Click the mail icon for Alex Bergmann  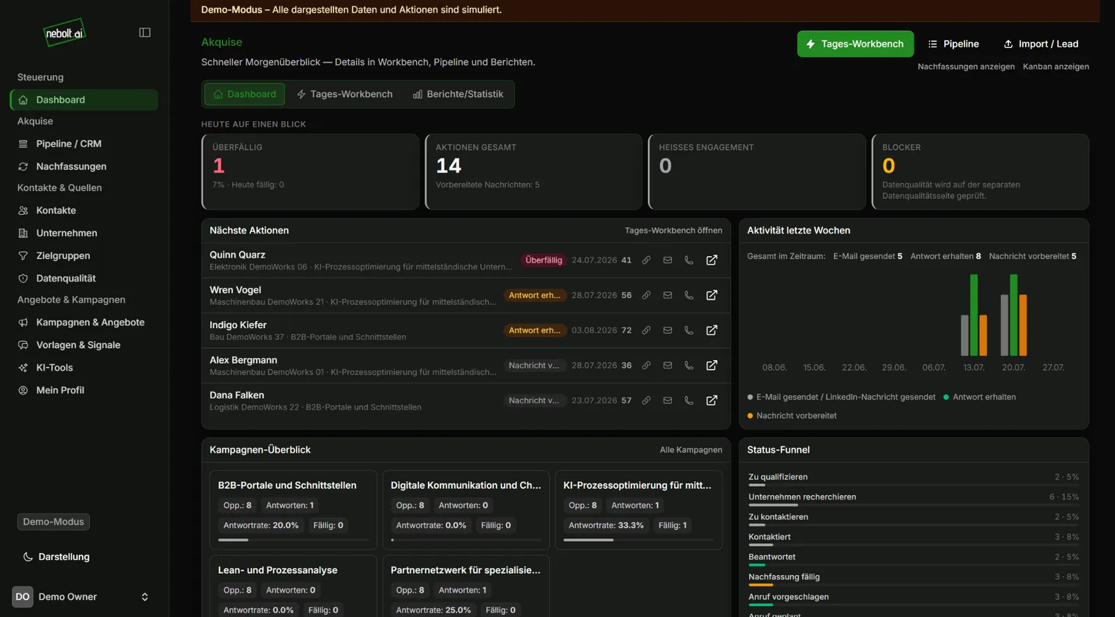pyautogui.click(x=668, y=366)
